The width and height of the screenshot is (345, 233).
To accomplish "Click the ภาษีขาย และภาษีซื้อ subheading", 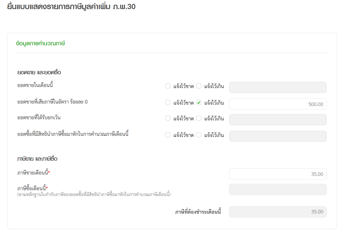I will pos(37,159).
